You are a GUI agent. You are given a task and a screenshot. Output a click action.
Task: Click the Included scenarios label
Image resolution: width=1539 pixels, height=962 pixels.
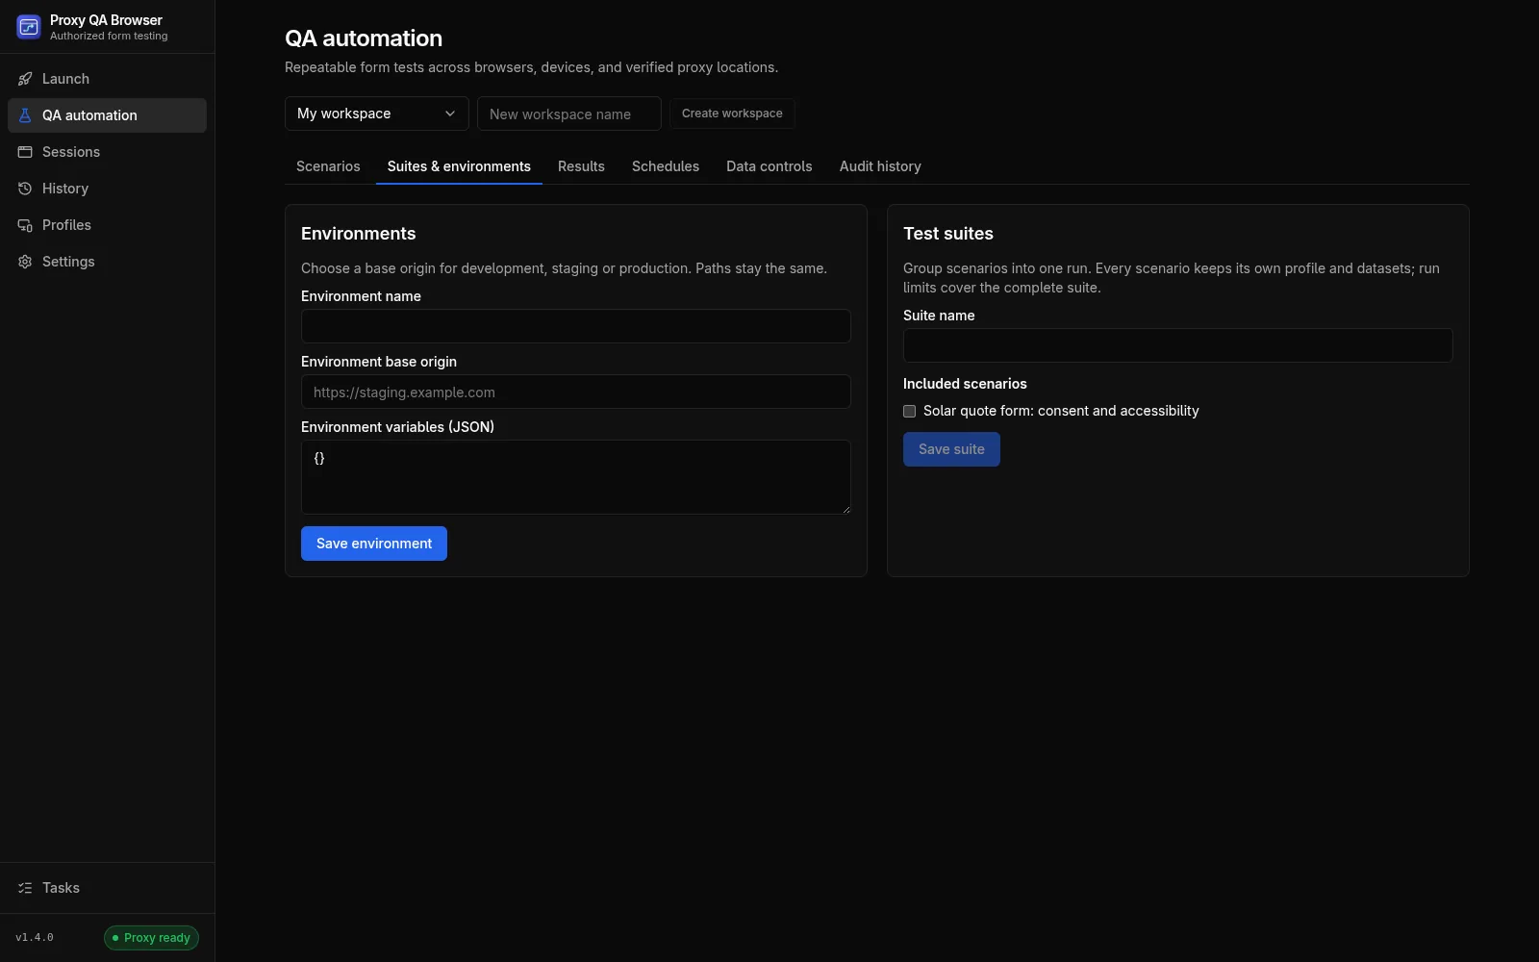(965, 384)
